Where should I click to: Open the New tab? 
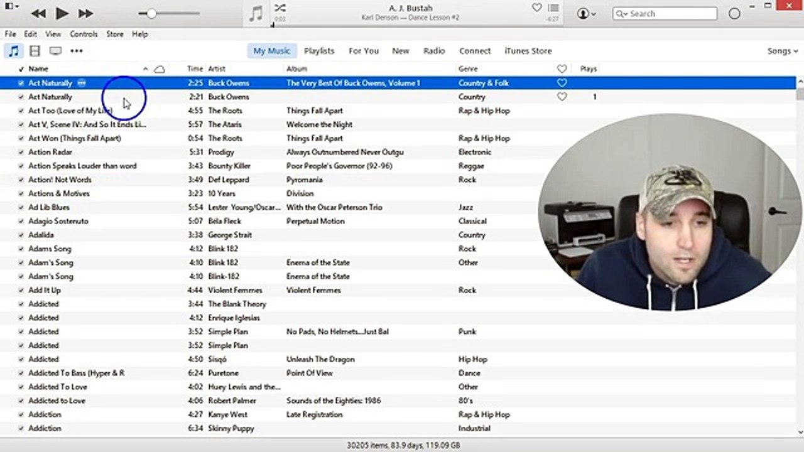[x=401, y=51]
